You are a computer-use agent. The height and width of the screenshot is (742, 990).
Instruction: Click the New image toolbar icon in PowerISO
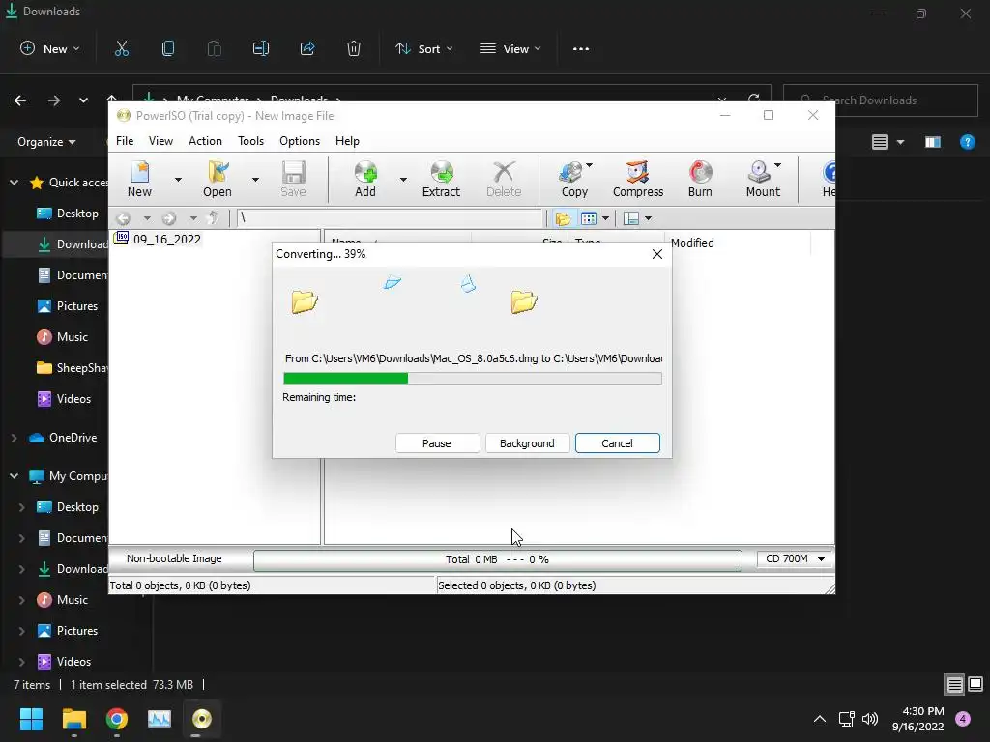point(139,179)
